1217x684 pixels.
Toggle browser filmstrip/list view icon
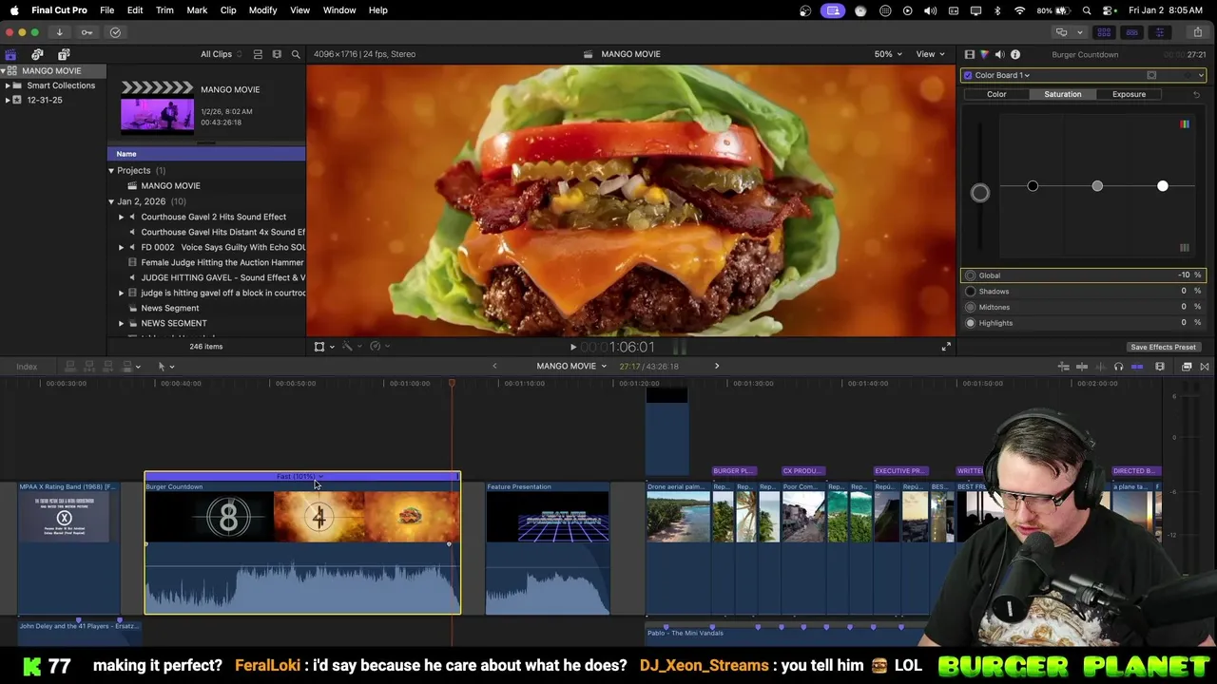tap(258, 54)
